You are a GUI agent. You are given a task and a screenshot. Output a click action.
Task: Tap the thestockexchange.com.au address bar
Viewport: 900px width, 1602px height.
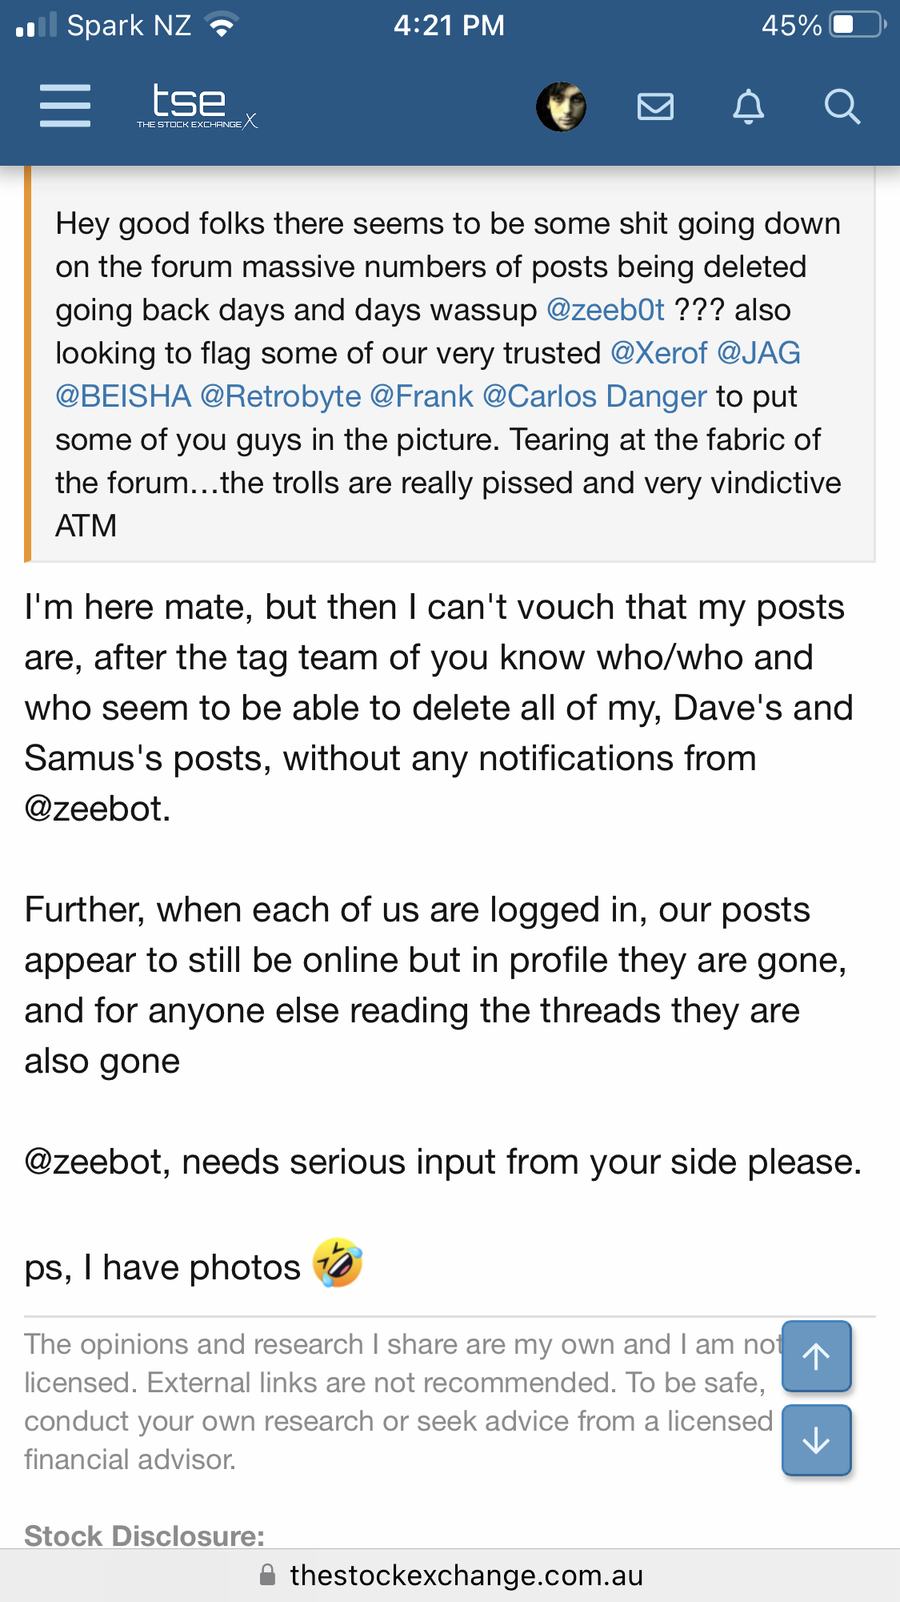click(x=450, y=1576)
